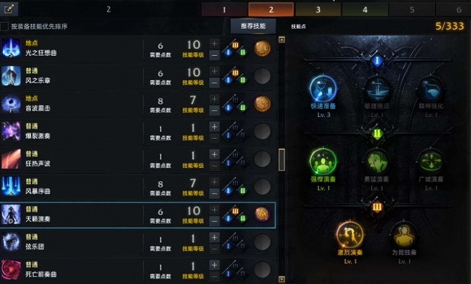Select the 精神强化 tripod icon
Screen dimensions: 471x284
click(431, 89)
